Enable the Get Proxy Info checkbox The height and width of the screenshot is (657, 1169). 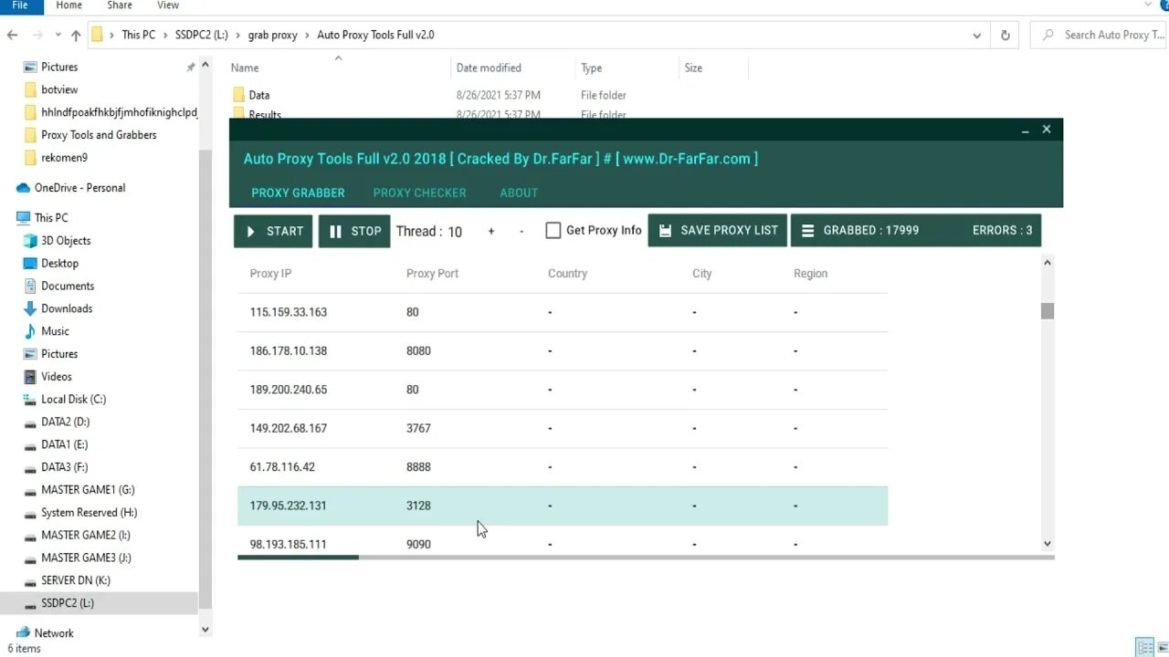(x=553, y=231)
